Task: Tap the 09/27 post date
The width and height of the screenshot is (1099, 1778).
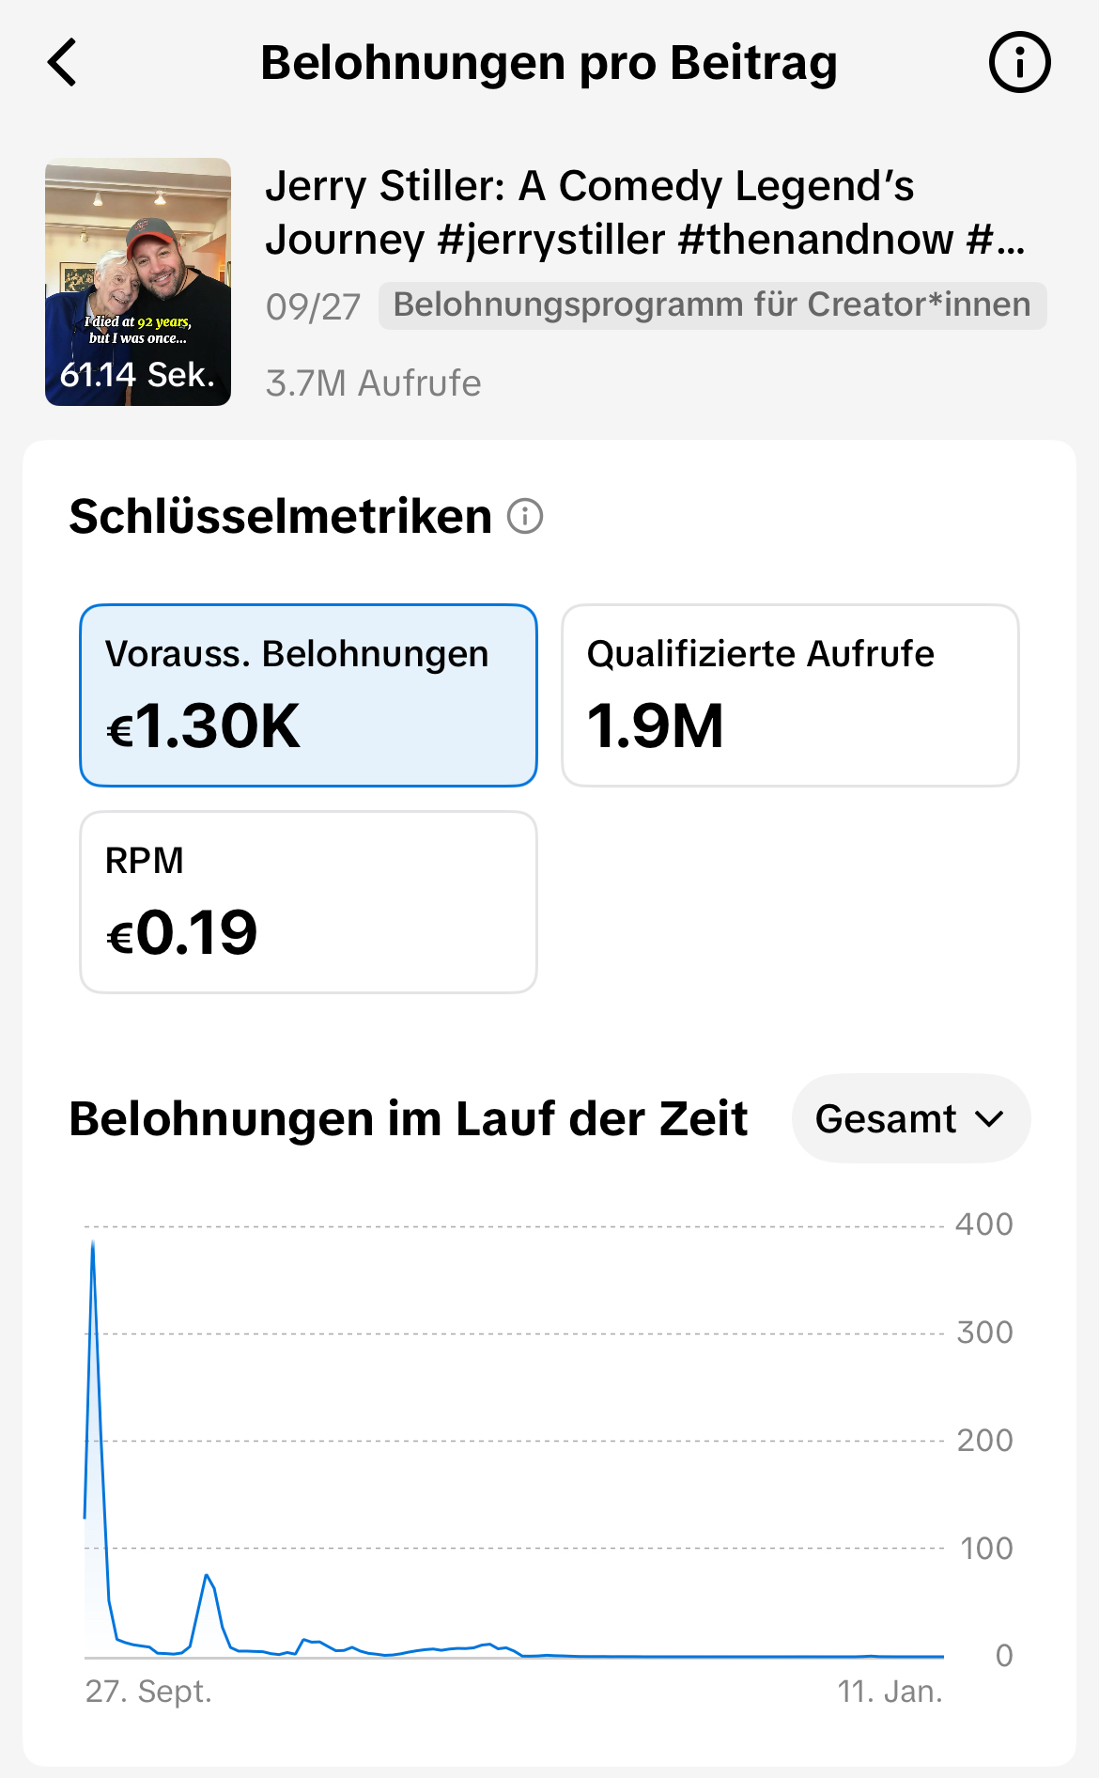Action: click(313, 306)
